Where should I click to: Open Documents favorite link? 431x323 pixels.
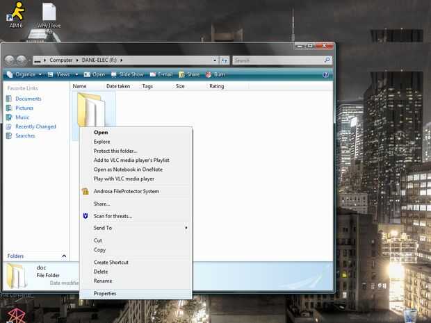tap(29, 99)
